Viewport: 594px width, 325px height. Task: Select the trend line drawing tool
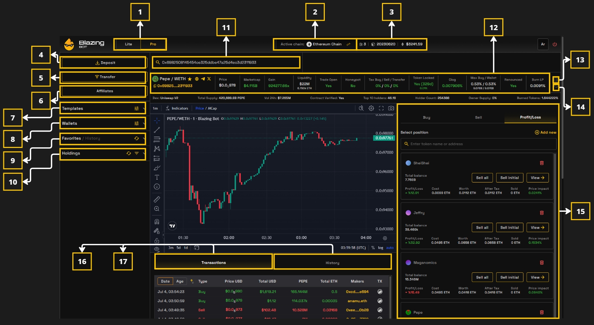[157, 130]
